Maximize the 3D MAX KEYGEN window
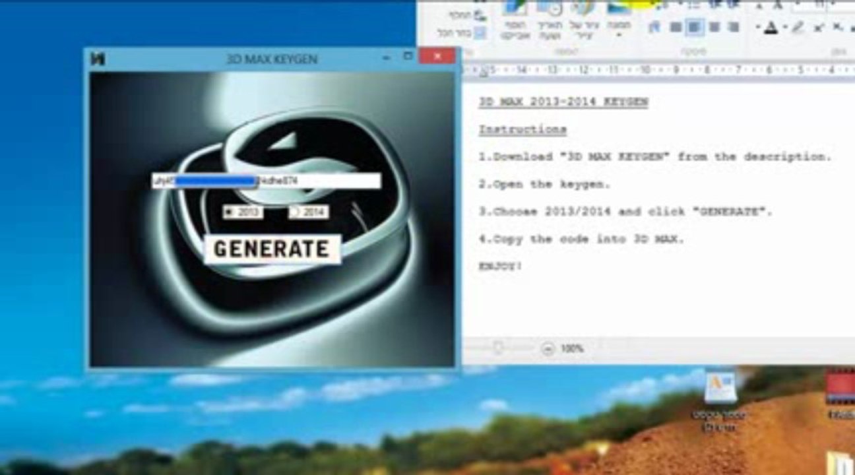This screenshot has width=855, height=475. click(x=408, y=57)
